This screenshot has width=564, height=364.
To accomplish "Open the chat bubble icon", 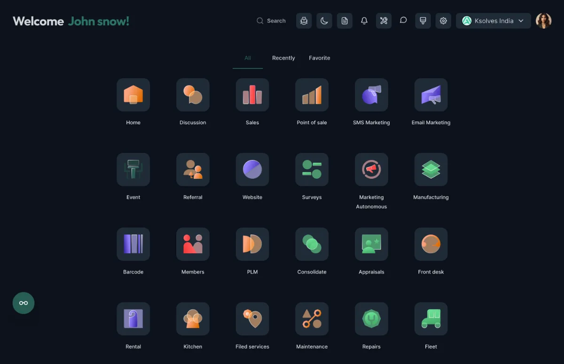I will tap(403, 20).
